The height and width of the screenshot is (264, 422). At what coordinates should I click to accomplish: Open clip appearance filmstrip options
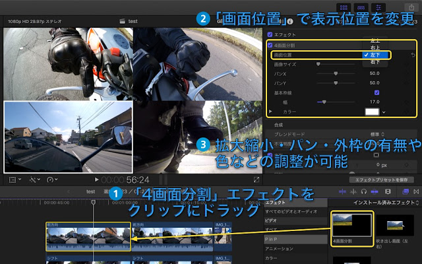click(x=388, y=191)
